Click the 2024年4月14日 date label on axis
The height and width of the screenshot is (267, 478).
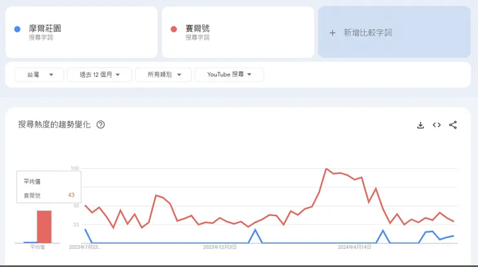[355, 247]
